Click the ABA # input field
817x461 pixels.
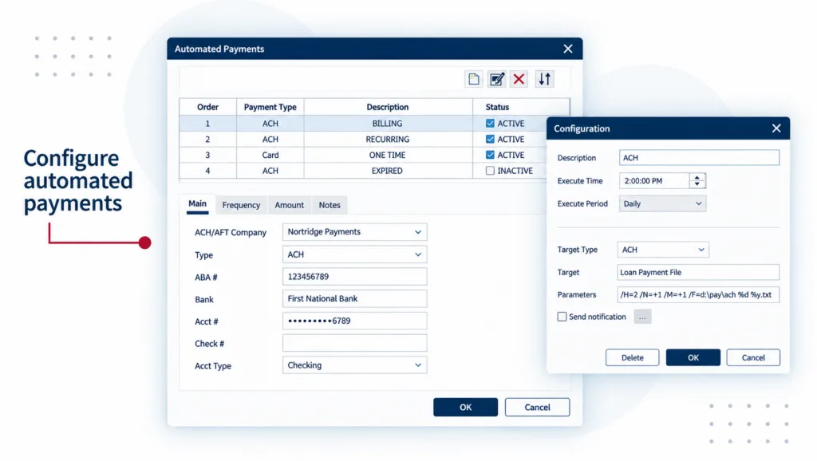355,277
